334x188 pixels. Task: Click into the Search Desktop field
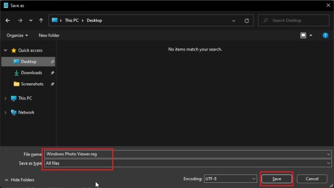pos(293,20)
